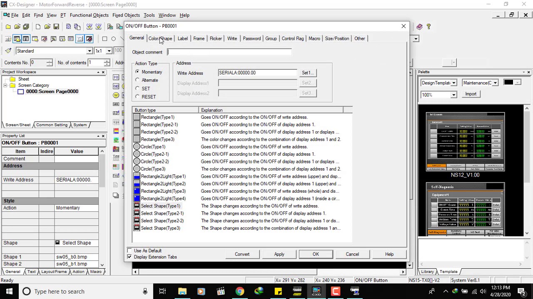
Task: Select Circle(Type3) button type row
Action: pyautogui.click(x=242, y=169)
